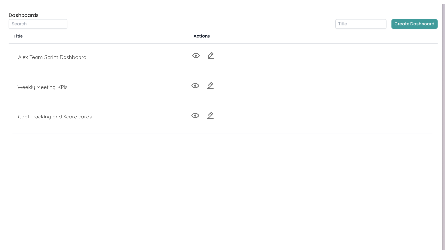This screenshot has width=445, height=250.
Task: Select the Goal Tracking and Score cards row
Action: pyautogui.click(x=293, y=117)
